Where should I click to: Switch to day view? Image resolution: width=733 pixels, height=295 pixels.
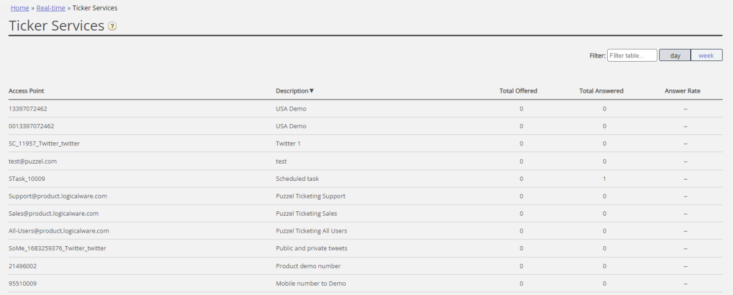point(675,56)
